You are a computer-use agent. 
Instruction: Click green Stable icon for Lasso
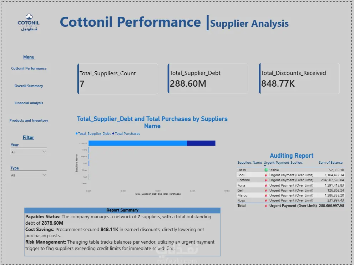click(266, 170)
